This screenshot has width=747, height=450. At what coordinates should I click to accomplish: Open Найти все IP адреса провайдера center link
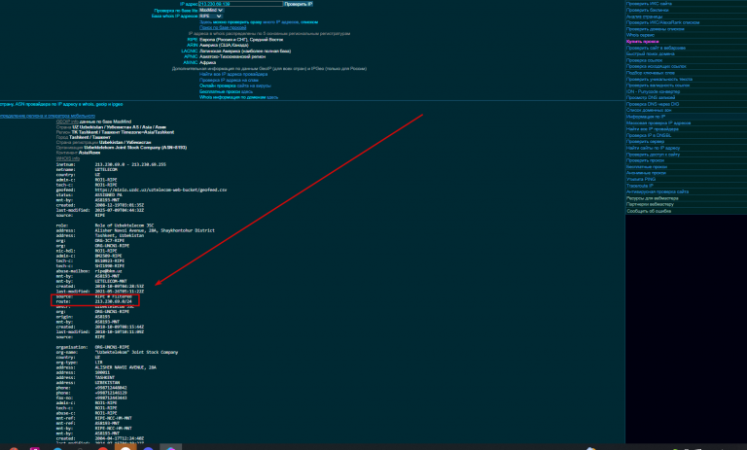point(233,74)
